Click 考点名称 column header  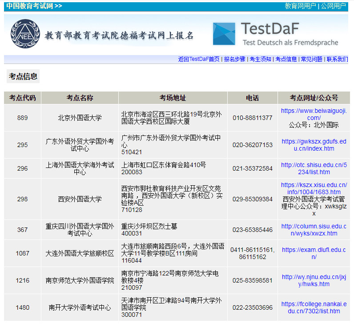coord(80,98)
